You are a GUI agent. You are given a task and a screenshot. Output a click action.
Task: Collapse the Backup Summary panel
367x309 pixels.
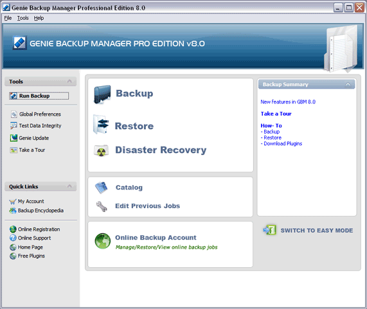[348, 84]
